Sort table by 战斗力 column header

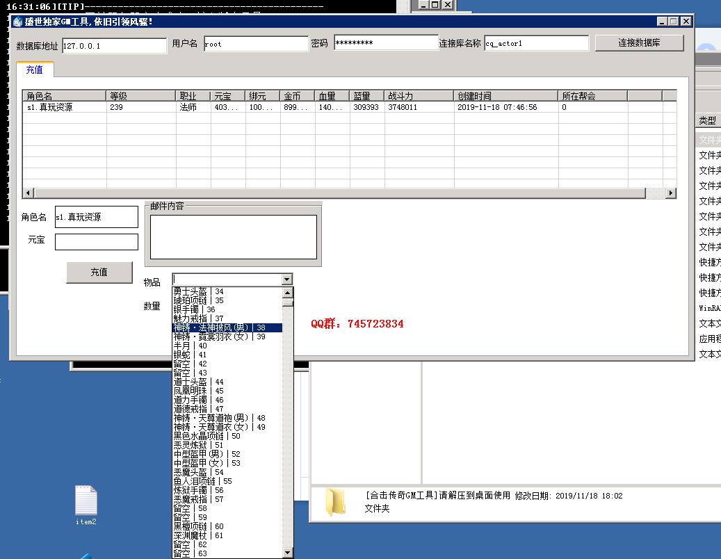419,96
